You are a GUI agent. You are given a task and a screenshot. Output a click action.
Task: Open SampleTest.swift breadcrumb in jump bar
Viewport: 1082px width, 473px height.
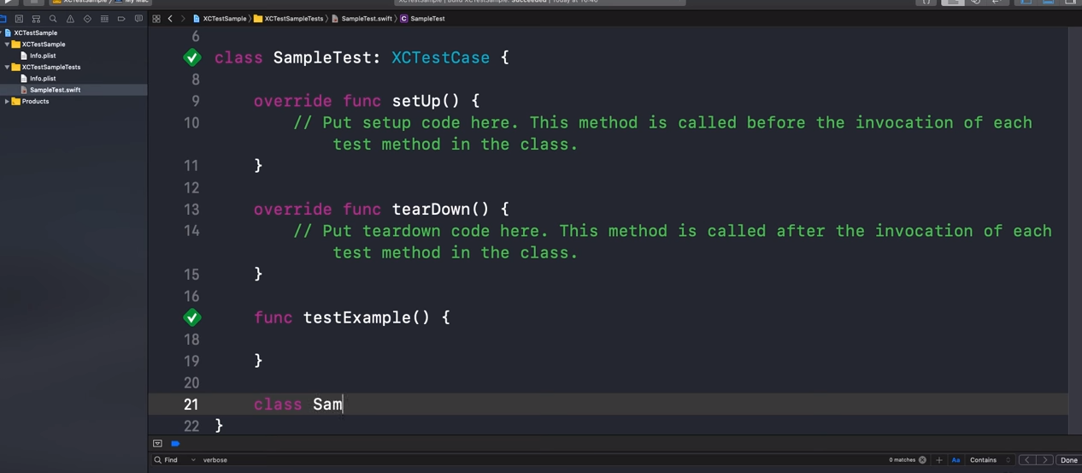(x=362, y=18)
